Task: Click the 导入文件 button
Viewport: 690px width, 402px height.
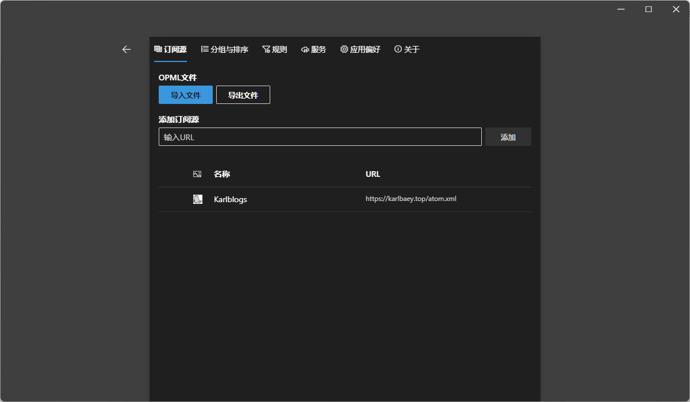Action: tap(186, 95)
